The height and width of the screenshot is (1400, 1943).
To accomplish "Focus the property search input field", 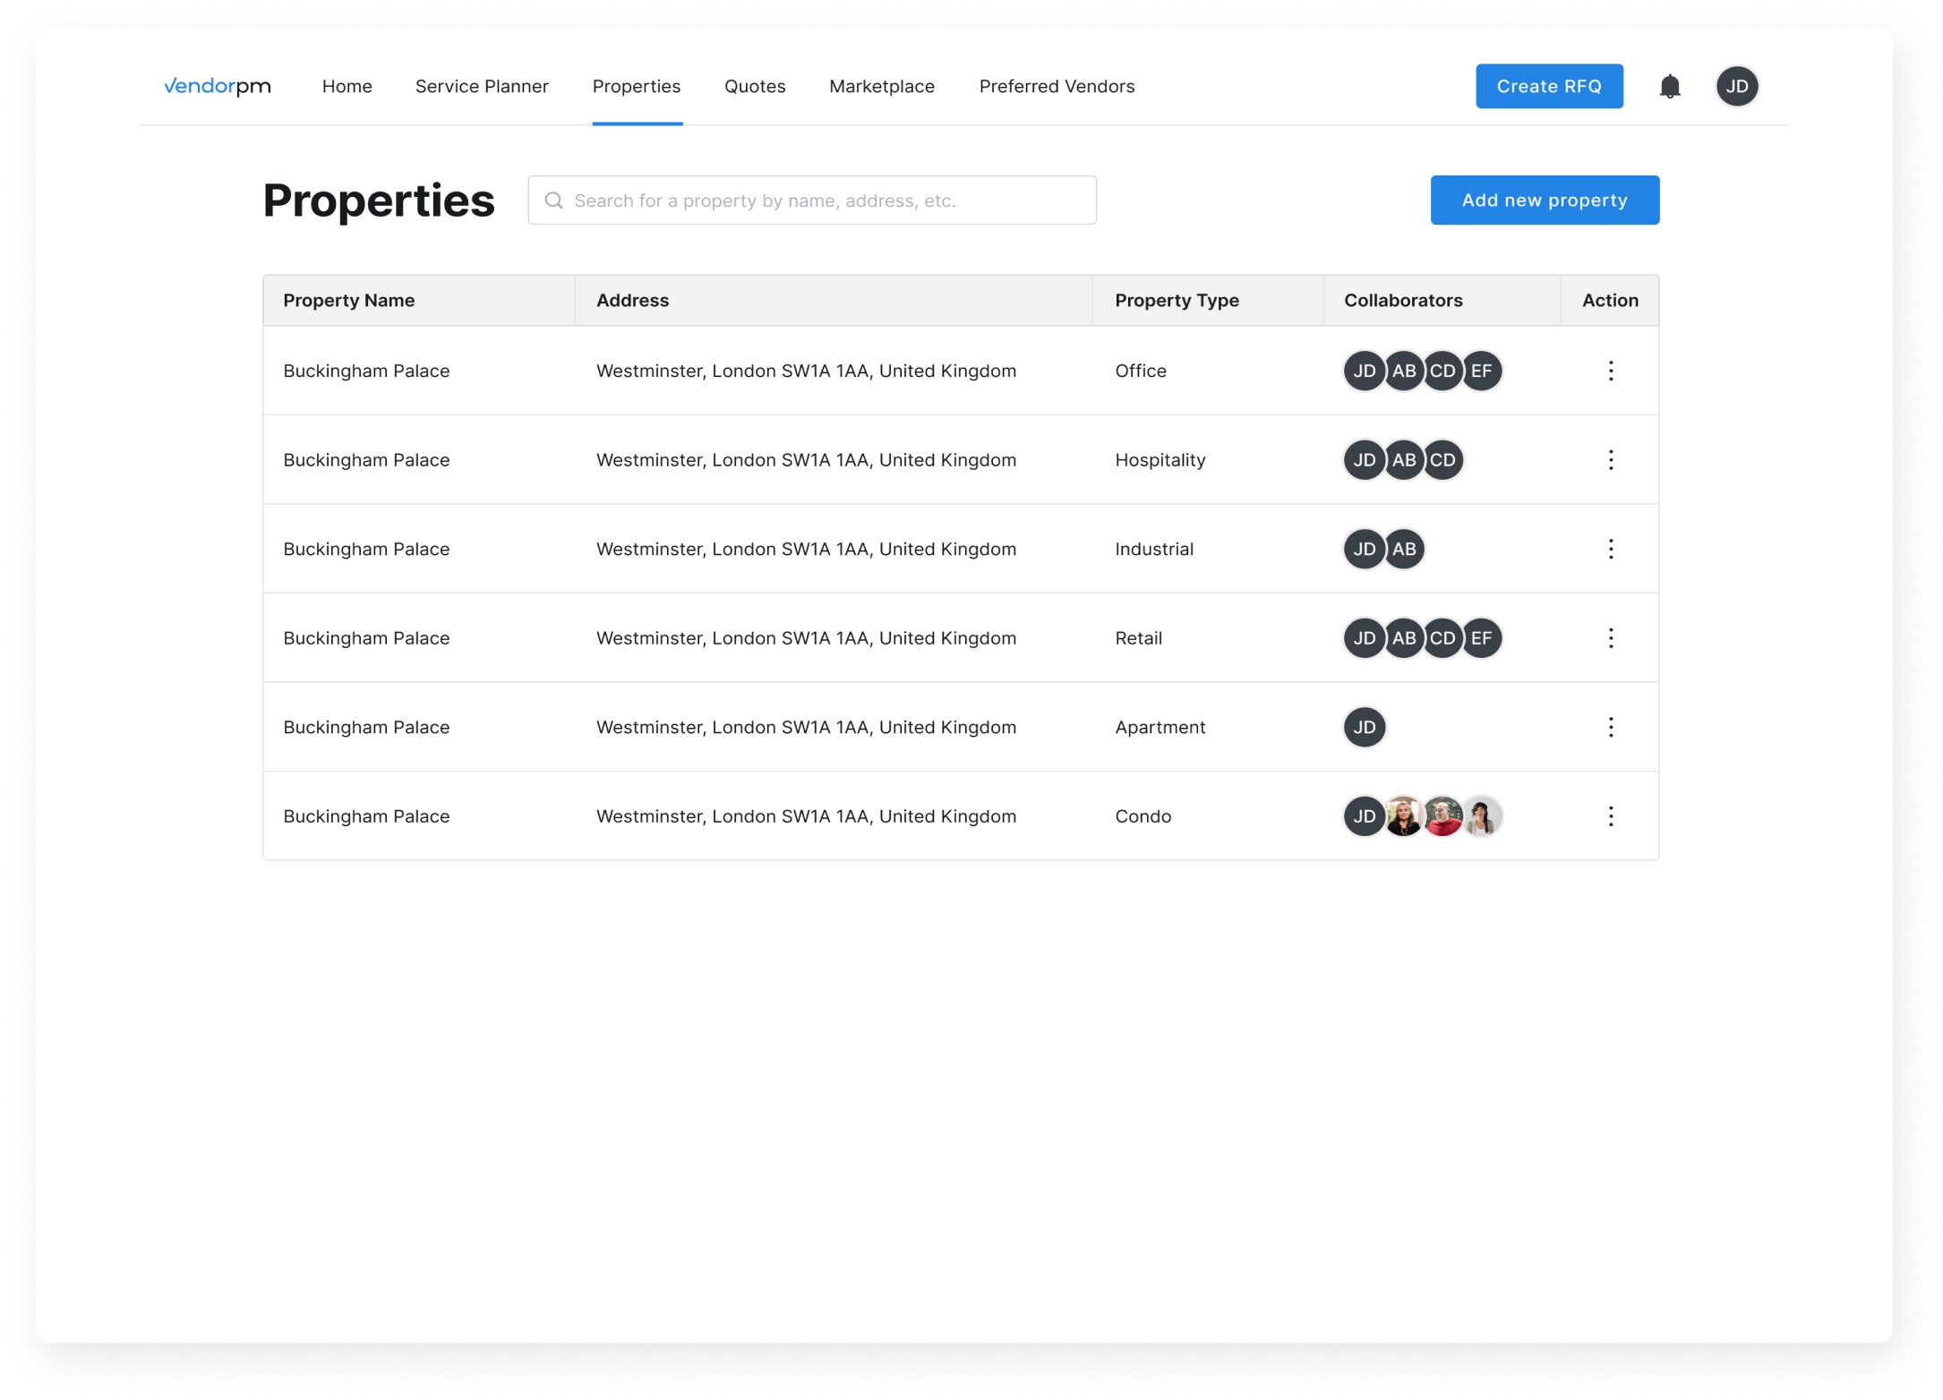I will [824, 201].
